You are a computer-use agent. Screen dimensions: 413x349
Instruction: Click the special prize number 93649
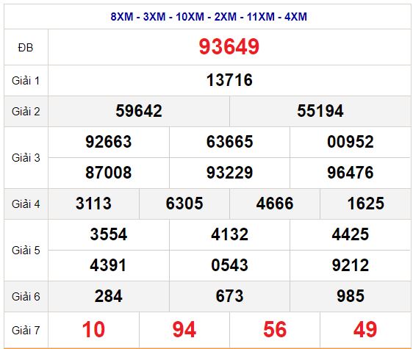229,46
